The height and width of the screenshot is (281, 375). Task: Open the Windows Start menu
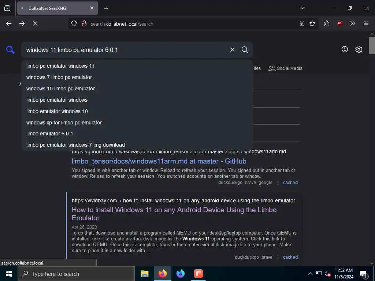click(9, 274)
